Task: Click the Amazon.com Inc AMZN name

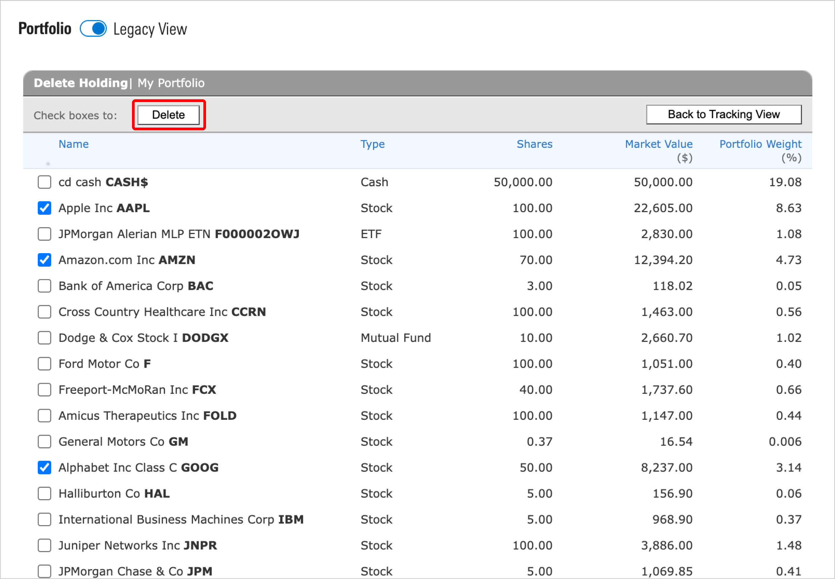Action: [x=127, y=260]
